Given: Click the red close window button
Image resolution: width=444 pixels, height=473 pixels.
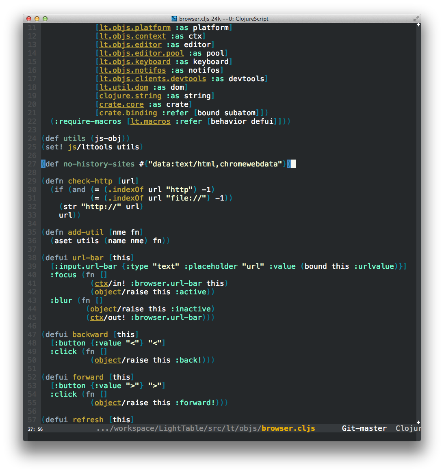Looking at the screenshot, I should point(29,19).
